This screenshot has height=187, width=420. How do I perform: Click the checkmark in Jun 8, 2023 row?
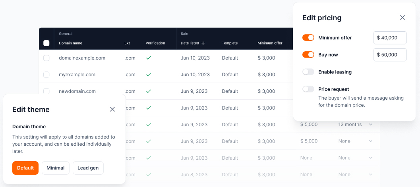(149, 174)
